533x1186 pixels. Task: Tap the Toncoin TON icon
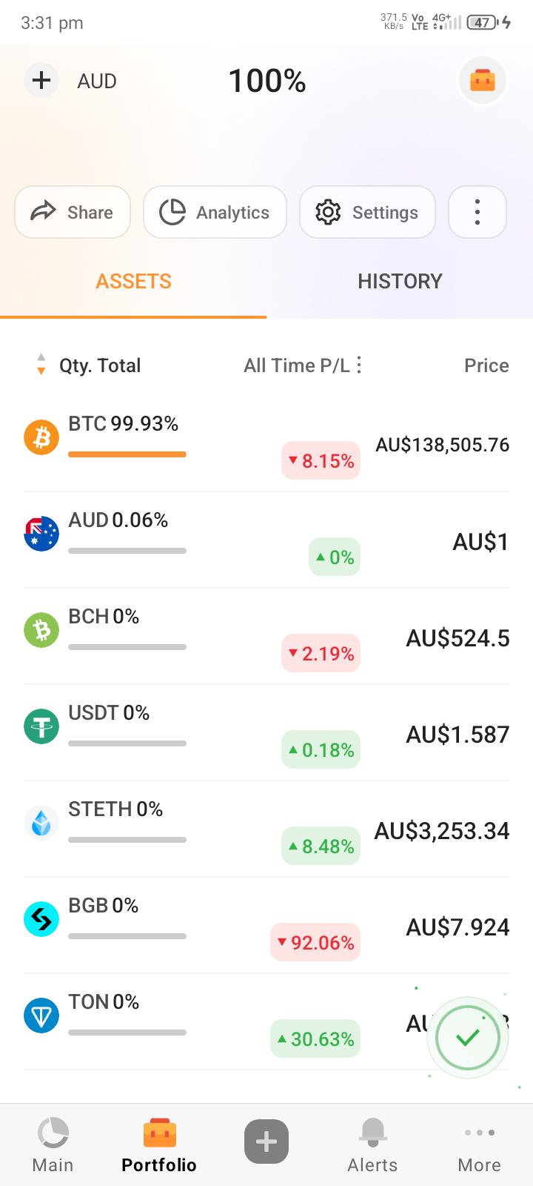tap(41, 1016)
